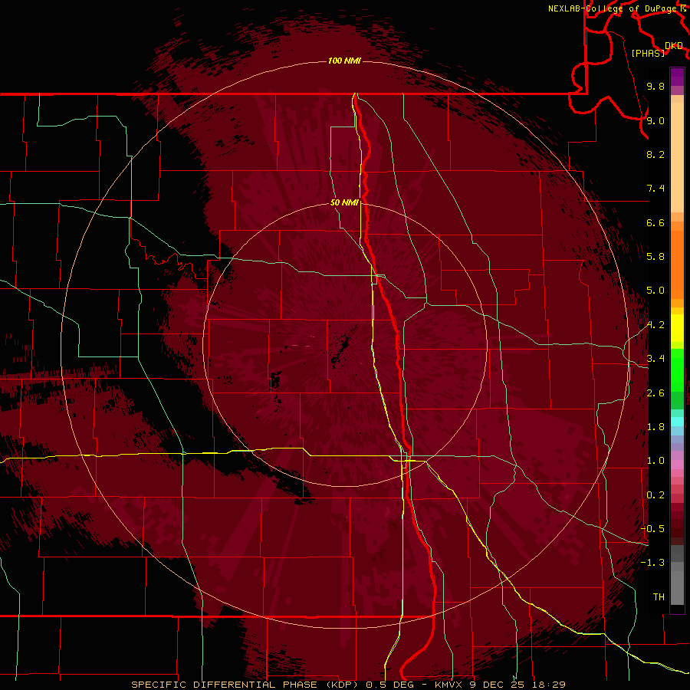This screenshot has width=690, height=690.
Task: Click the 0.2 value on the scale
Action: click(655, 495)
